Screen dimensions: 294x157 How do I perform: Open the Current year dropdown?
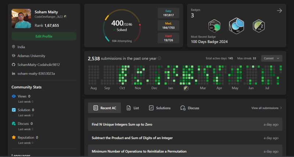272,58
